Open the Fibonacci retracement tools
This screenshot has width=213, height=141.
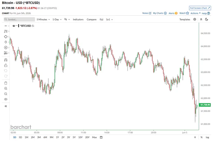[6, 31]
